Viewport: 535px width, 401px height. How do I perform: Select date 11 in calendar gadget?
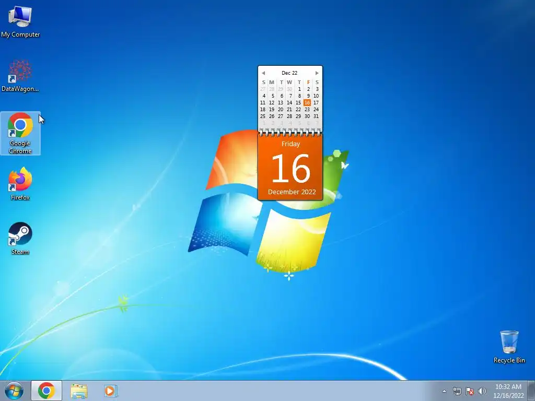tap(263, 103)
